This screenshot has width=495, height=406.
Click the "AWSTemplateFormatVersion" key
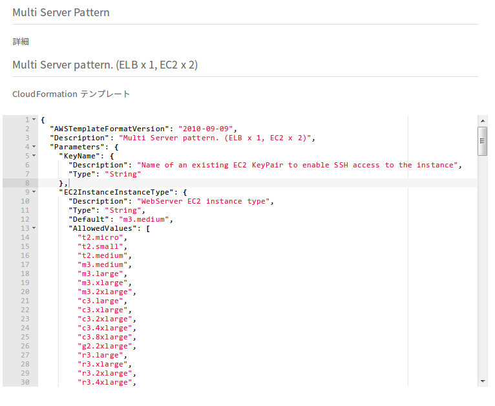pos(109,129)
